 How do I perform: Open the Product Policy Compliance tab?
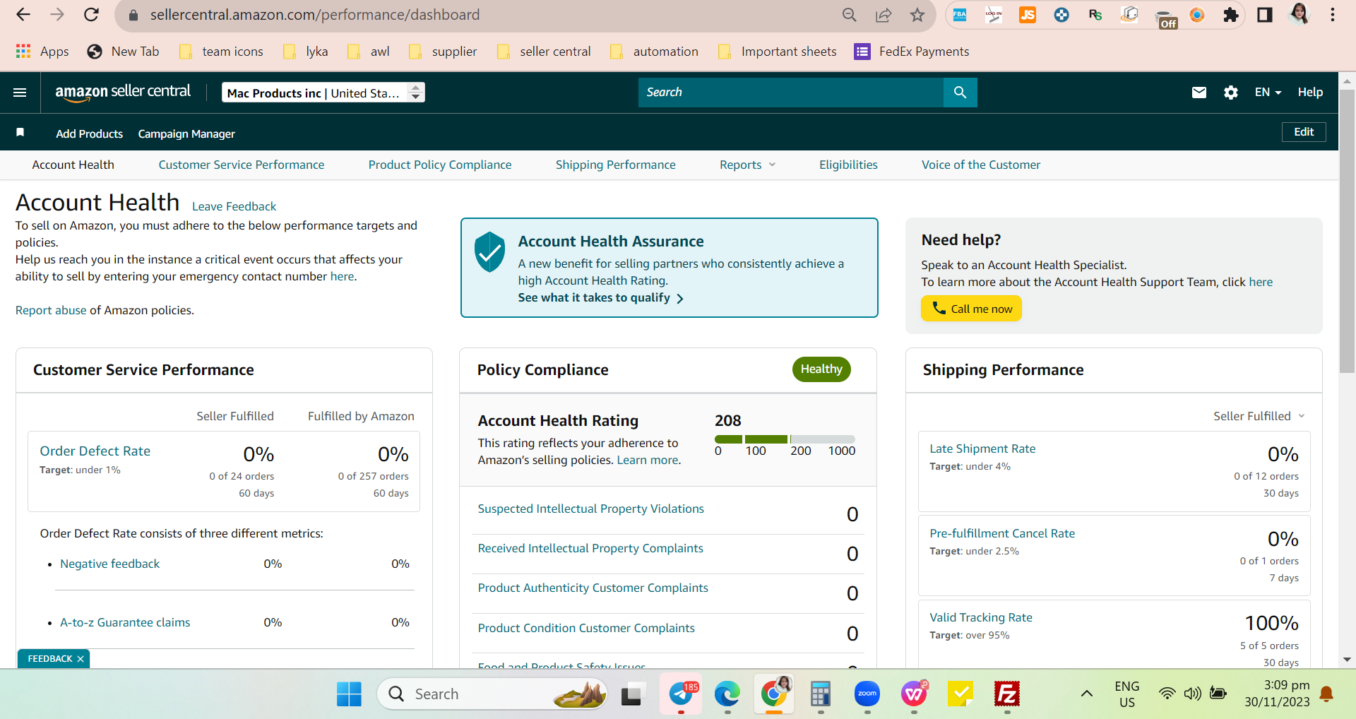[x=440, y=165]
